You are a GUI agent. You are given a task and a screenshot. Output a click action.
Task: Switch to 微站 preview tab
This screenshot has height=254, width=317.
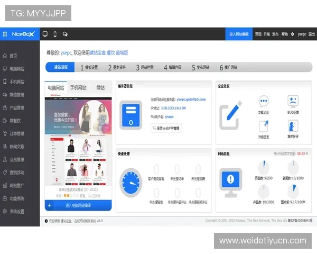(x=100, y=87)
